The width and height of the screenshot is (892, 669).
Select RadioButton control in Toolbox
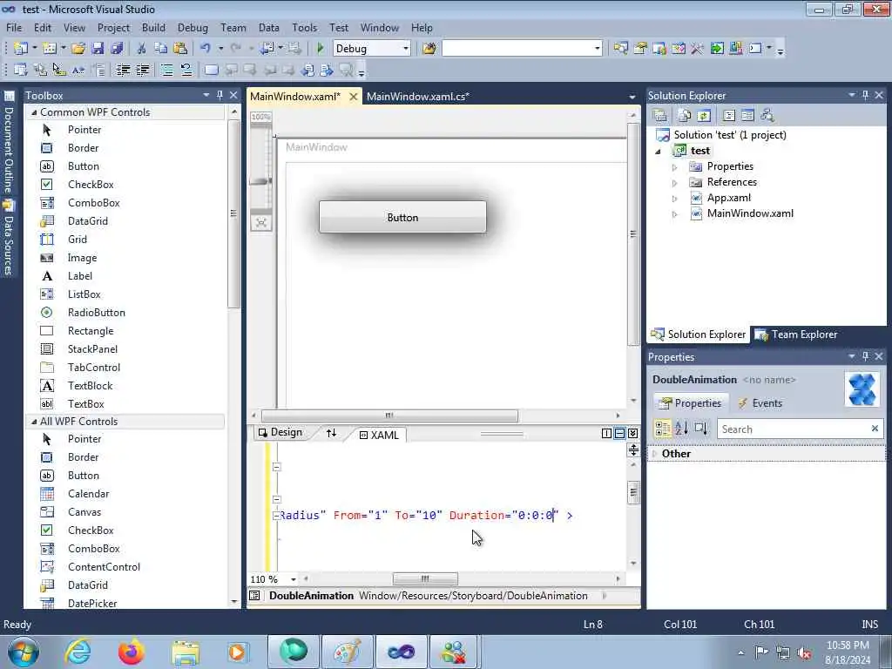[97, 313]
